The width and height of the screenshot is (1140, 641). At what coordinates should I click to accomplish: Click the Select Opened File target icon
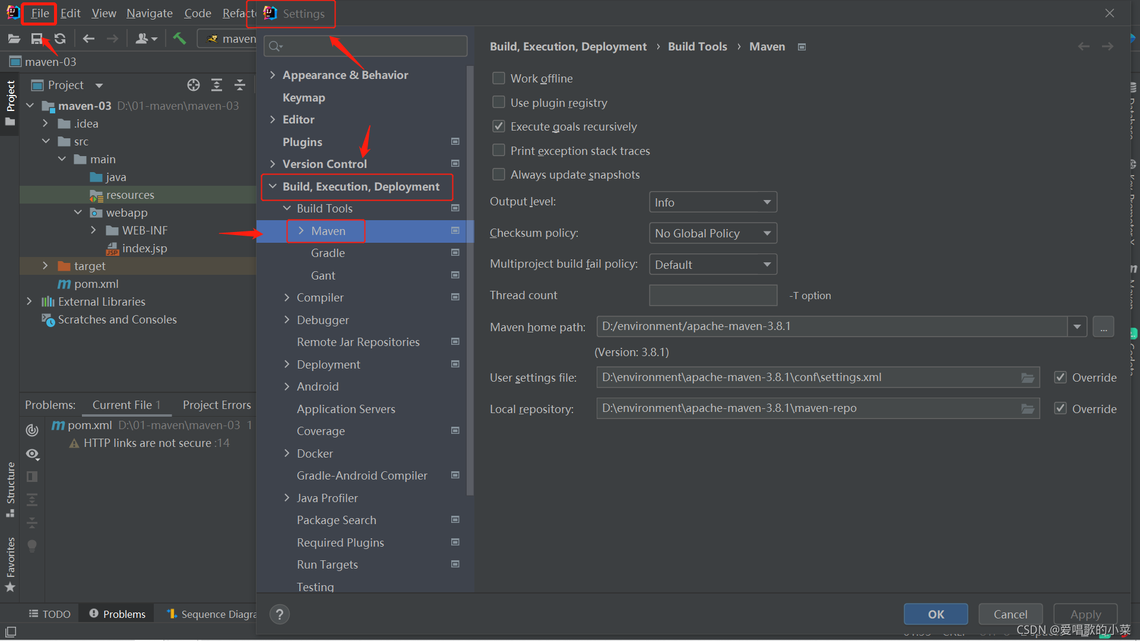click(194, 85)
